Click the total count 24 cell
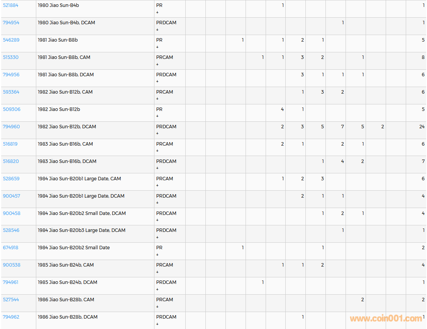This screenshot has width=427, height=329. [x=422, y=127]
